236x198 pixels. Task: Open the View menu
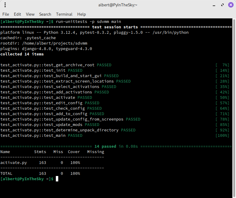coord(30,14)
